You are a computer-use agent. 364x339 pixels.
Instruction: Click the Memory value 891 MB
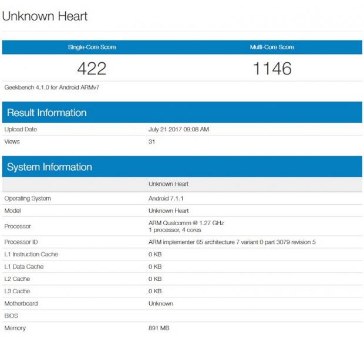(x=159, y=328)
